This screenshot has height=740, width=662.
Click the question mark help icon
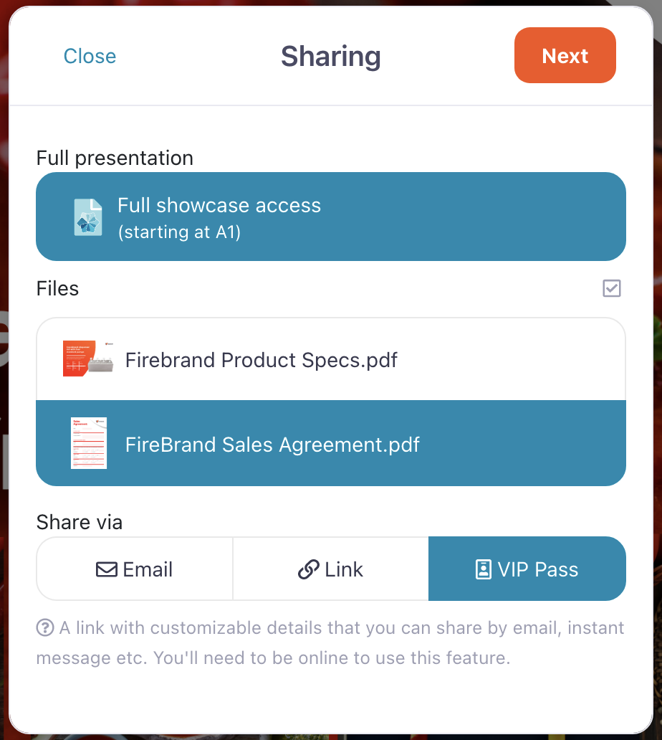(x=45, y=629)
